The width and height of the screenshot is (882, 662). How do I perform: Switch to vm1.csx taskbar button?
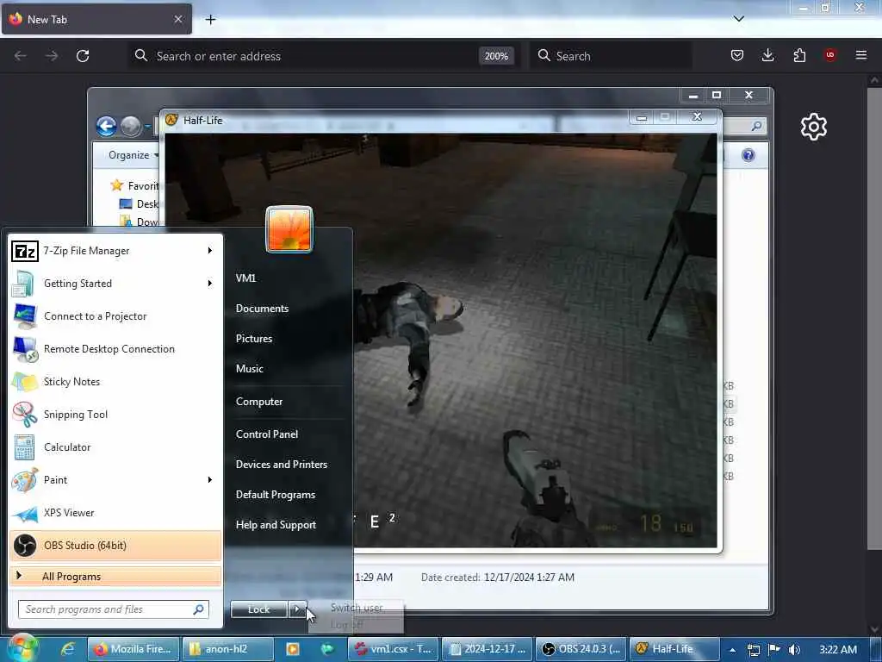[x=393, y=649]
